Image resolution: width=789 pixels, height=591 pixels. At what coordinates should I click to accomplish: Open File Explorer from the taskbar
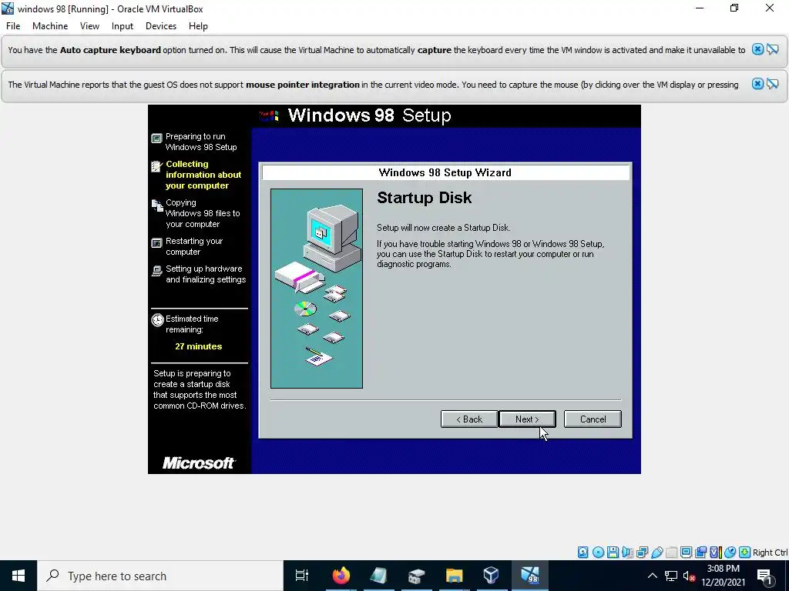click(454, 576)
